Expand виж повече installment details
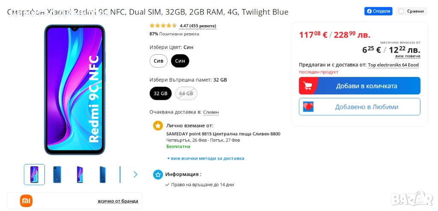Viewport: 438px width, 211px height. [x=407, y=56]
